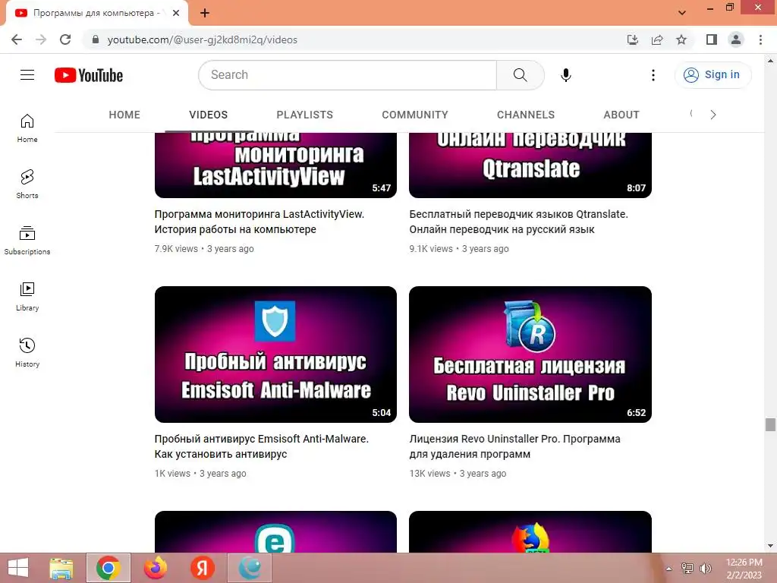Image resolution: width=777 pixels, height=583 pixels.
Task: Click the scrollbar up arrow
Action: (770, 61)
